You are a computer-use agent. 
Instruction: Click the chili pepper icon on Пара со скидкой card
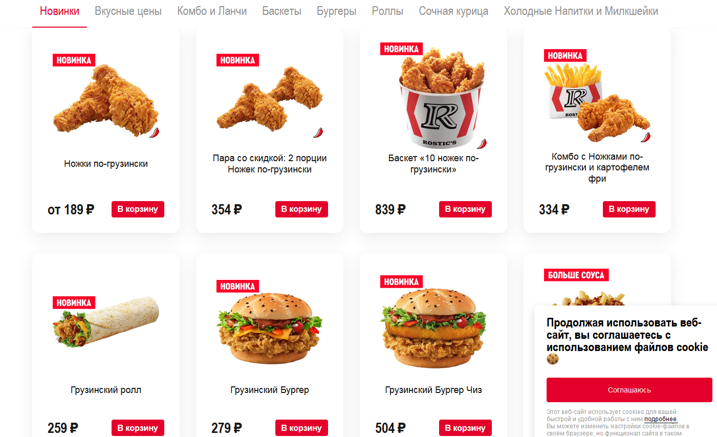pyautogui.click(x=318, y=133)
